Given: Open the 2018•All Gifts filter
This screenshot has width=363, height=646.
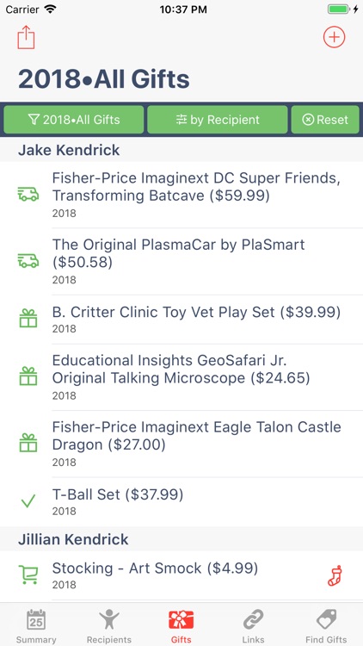Looking at the screenshot, I should pyautogui.click(x=74, y=120).
